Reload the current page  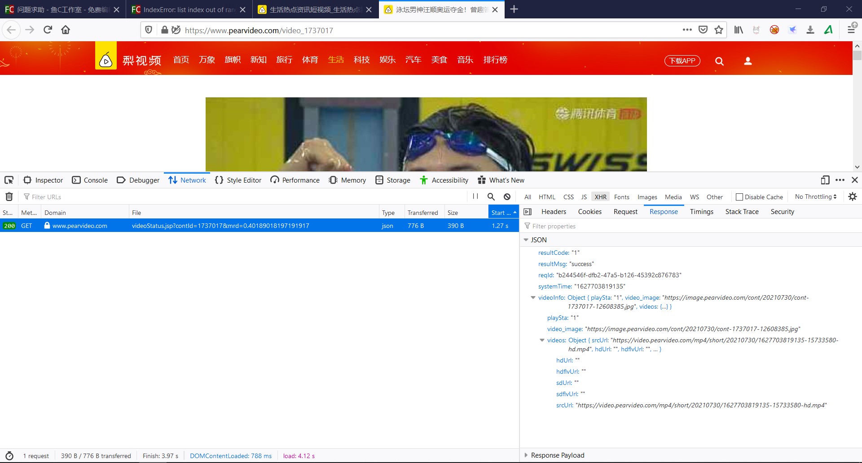tap(48, 30)
